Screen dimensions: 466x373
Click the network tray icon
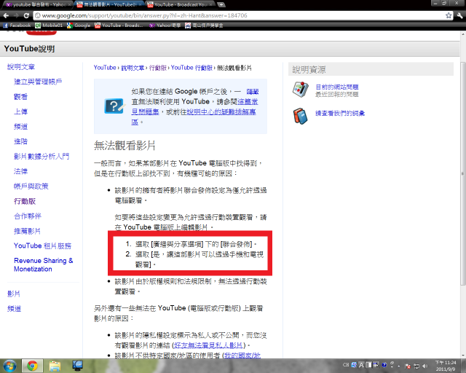(x=416, y=366)
